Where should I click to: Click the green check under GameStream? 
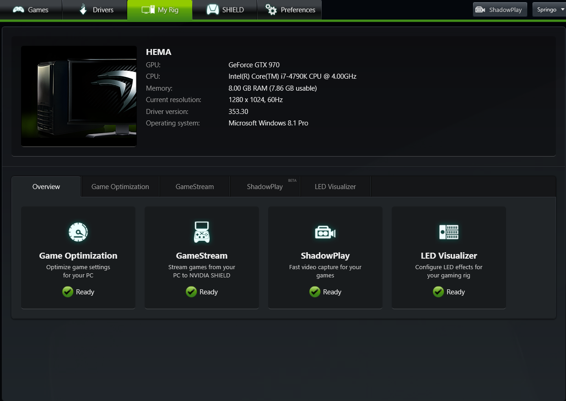point(191,292)
